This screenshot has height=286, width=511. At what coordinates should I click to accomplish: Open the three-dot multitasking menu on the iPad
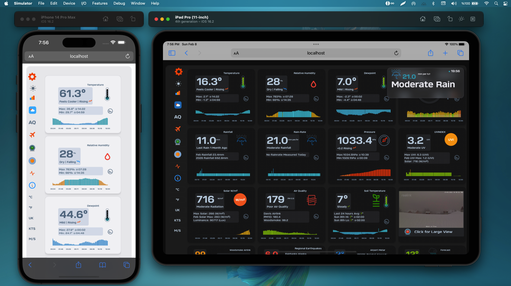click(x=316, y=44)
